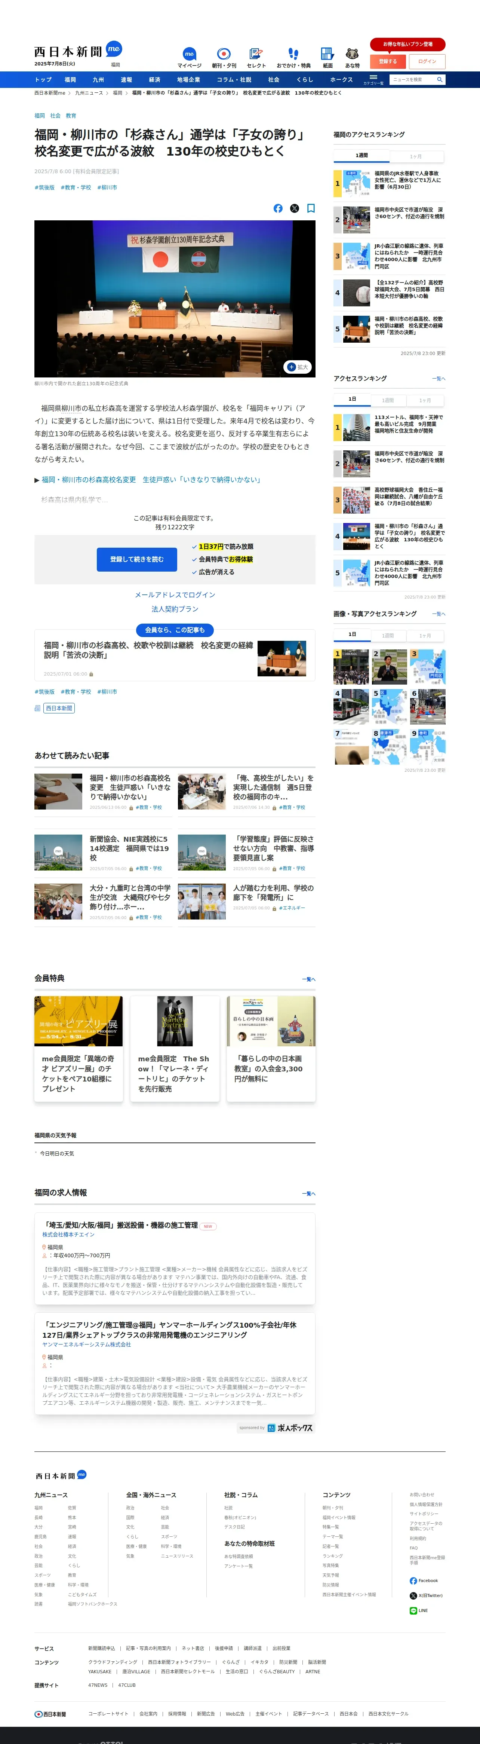This screenshot has height=1744, width=480.
Task: Open rank 1 photo thumbnail in 画像ランキング
Action: pos(351,667)
